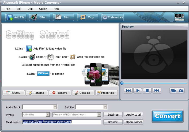Close the converter window
Screen dimensions: 189x132
click(184, 2)
